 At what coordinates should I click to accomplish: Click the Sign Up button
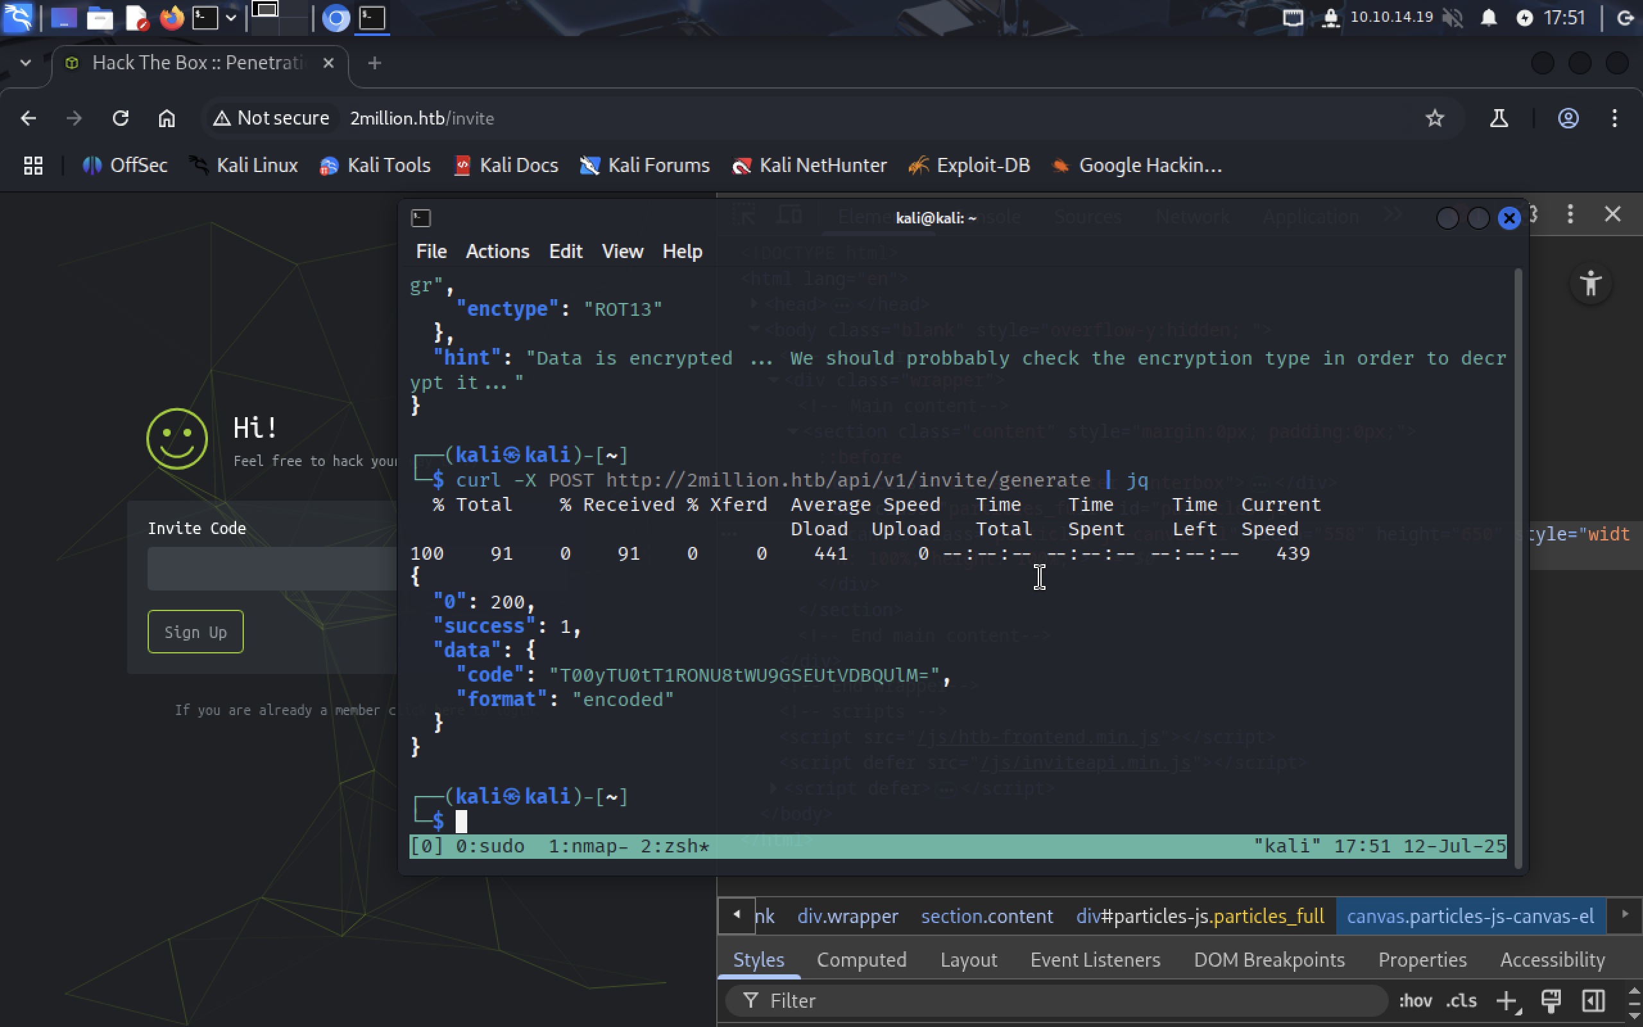pyautogui.click(x=196, y=632)
